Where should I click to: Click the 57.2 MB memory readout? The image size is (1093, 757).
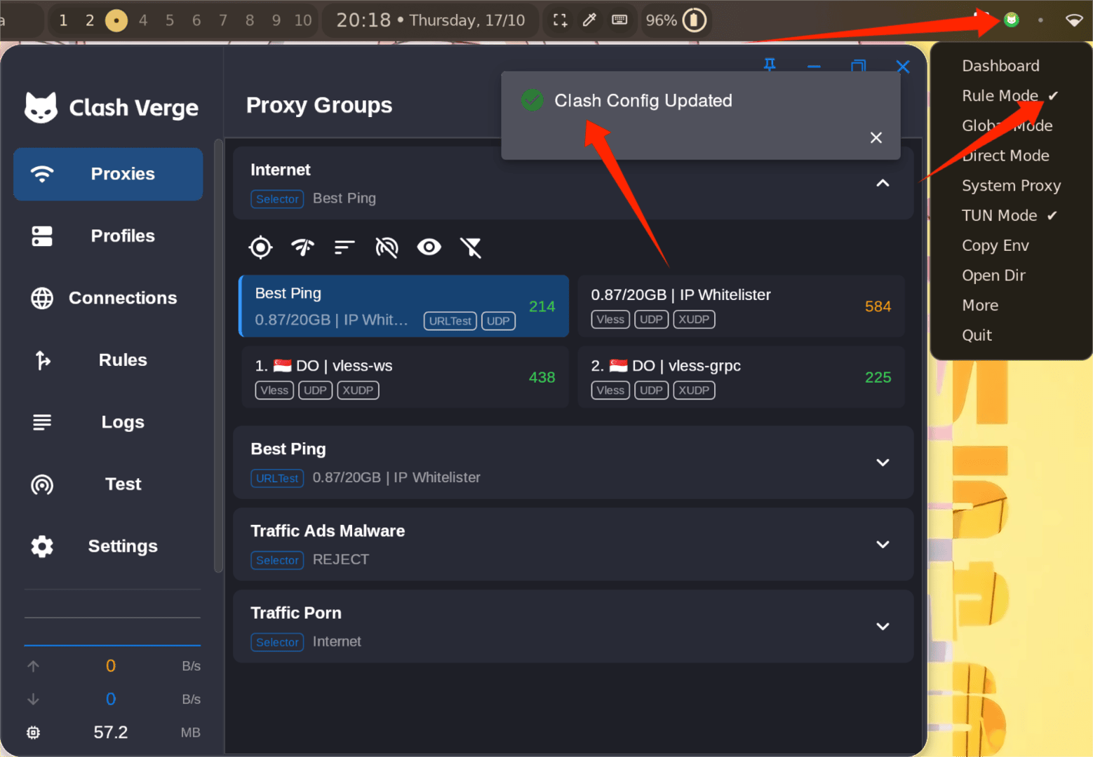[x=111, y=732]
